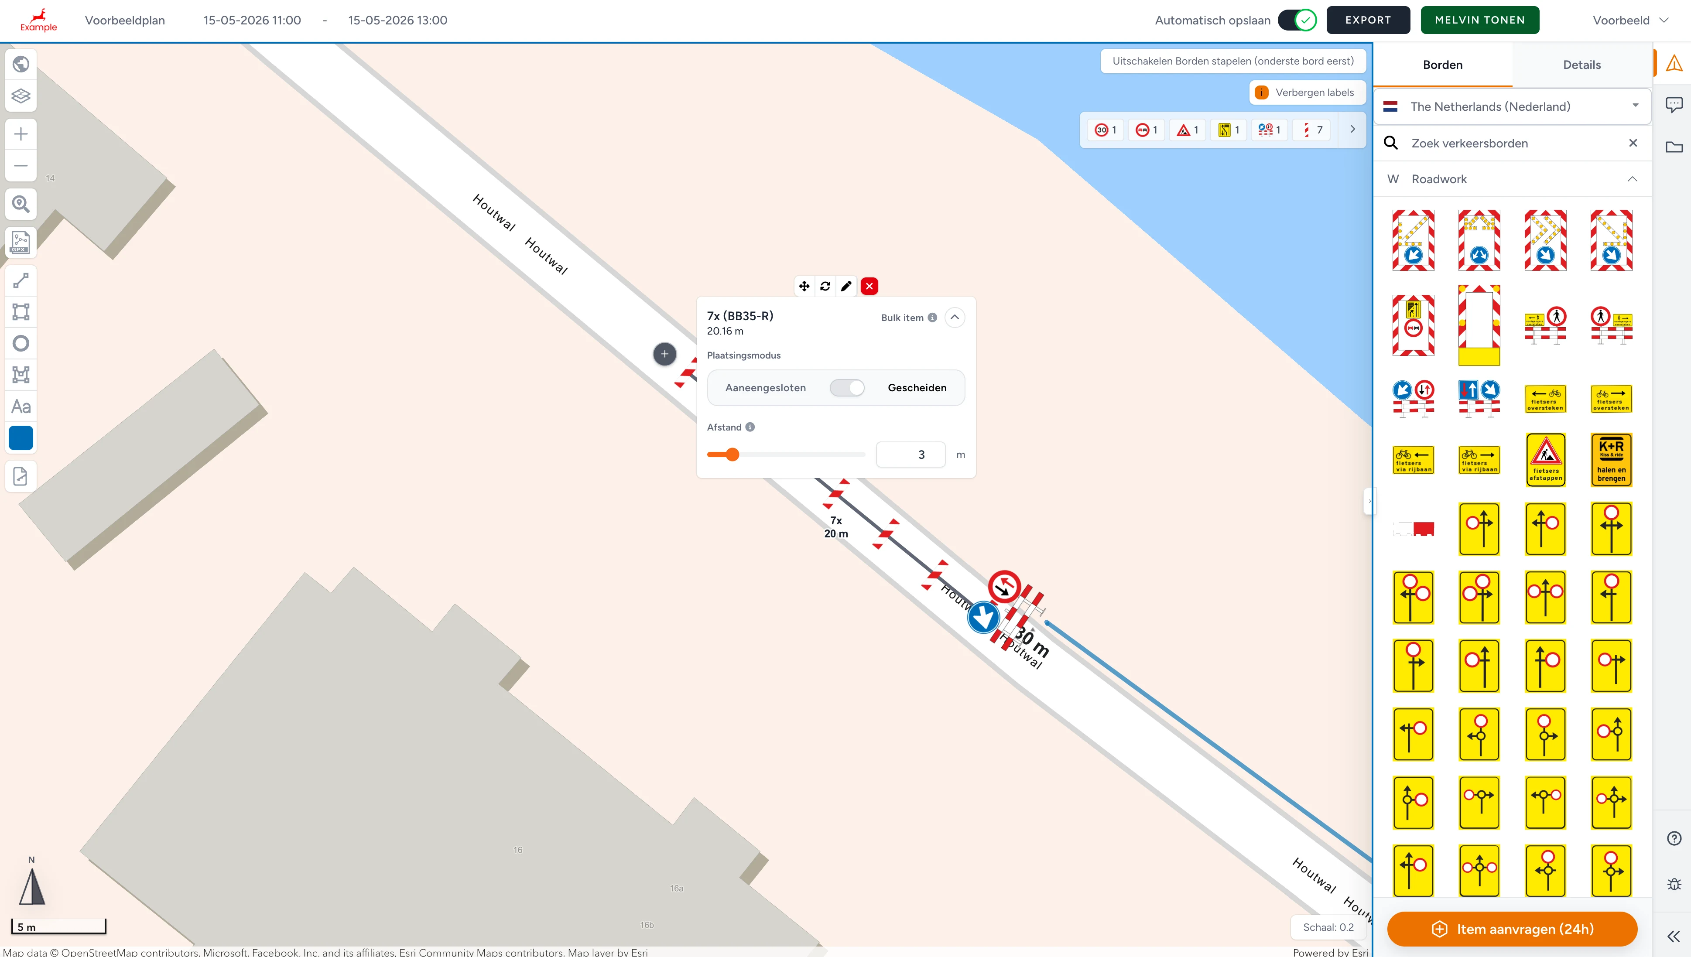Toggle placement mode Aaneengesloten/Gescheiden switch
This screenshot has height=957, width=1691.
(x=846, y=388)
